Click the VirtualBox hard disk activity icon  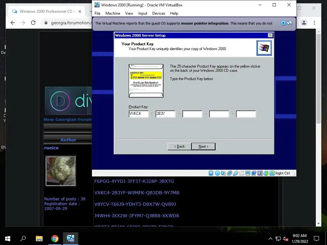[211, 173]
